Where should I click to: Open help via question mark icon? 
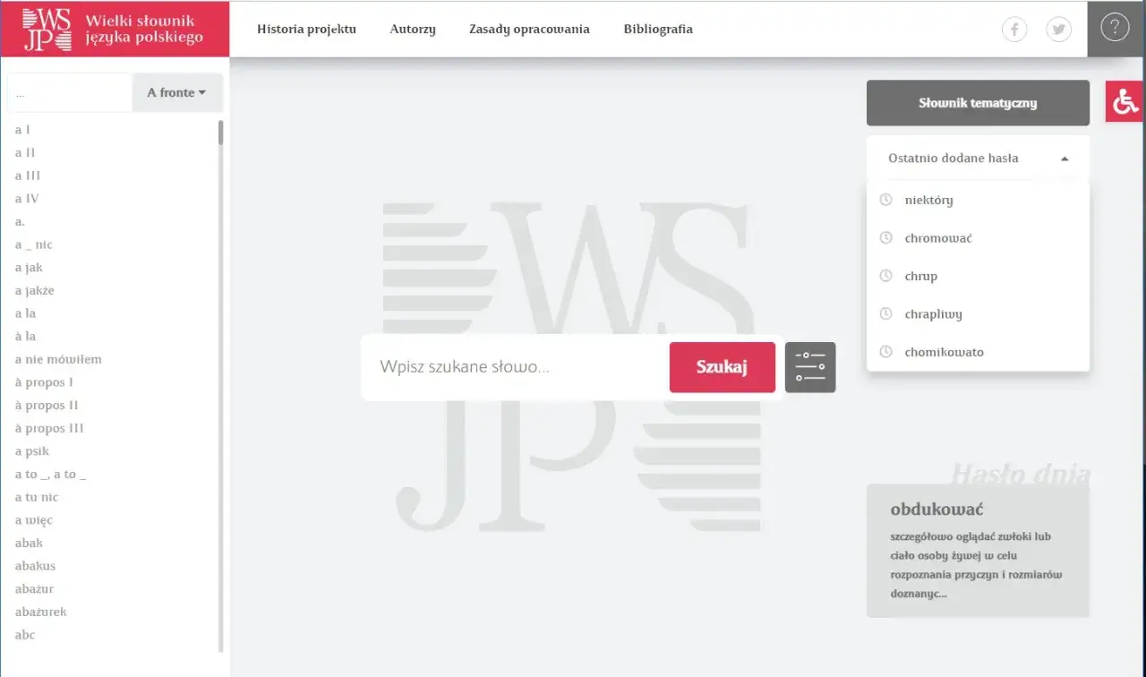tap(1115, 28)
